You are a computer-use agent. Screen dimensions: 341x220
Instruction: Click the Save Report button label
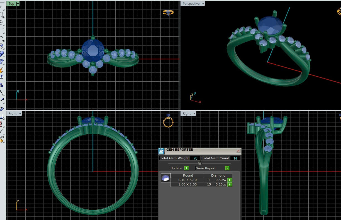pyautogui.click(x=206, y=168)
